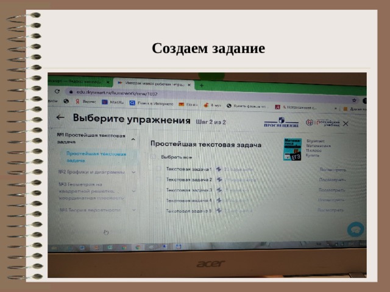
Task: Click the globe bookmark left of Яндекс
Action: tap(66, 101)
